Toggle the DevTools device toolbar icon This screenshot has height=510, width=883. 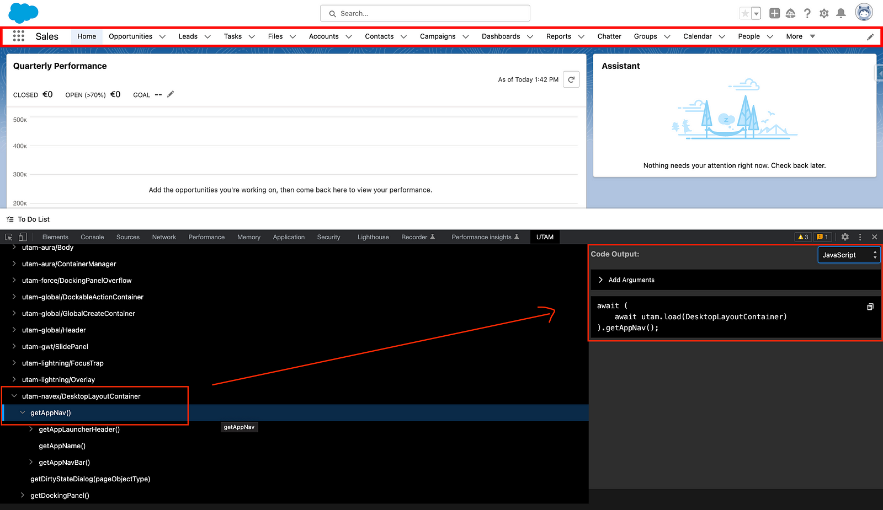pyautogui.click(x=23, y=237)
